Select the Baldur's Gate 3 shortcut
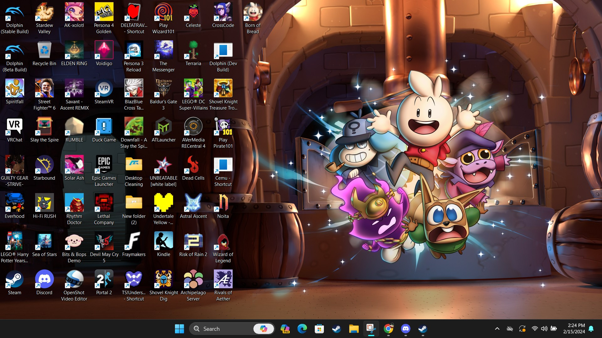 tap(163, 95)
